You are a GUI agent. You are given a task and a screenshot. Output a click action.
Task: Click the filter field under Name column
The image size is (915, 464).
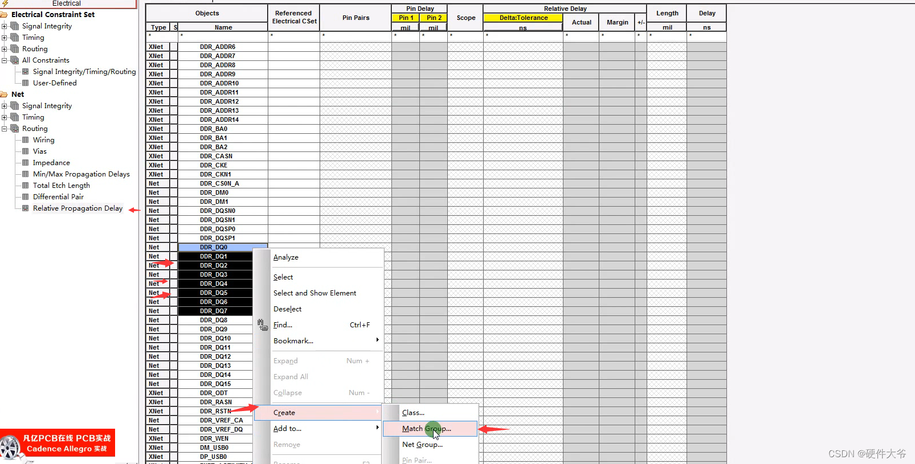[x=223, y=36]
